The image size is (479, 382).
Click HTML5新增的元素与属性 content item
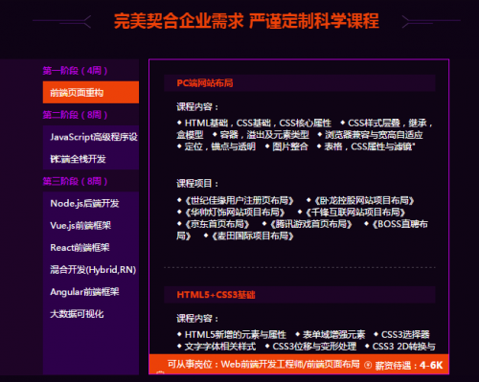click(236, 334)
